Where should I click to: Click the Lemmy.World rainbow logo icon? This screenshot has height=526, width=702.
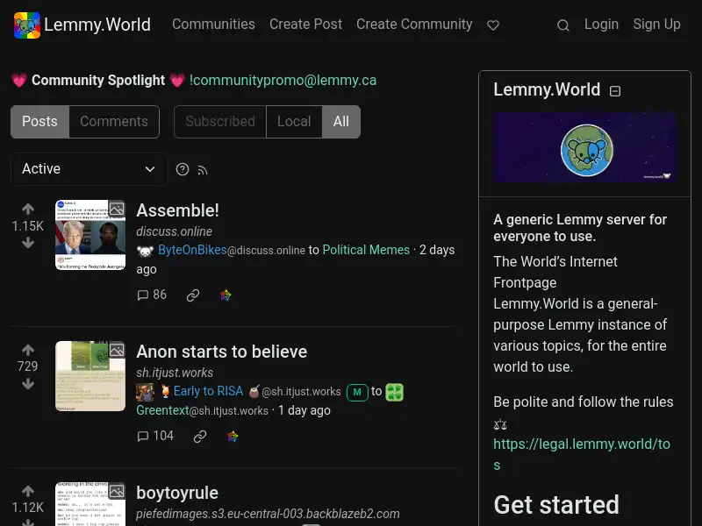pos(27,25)
